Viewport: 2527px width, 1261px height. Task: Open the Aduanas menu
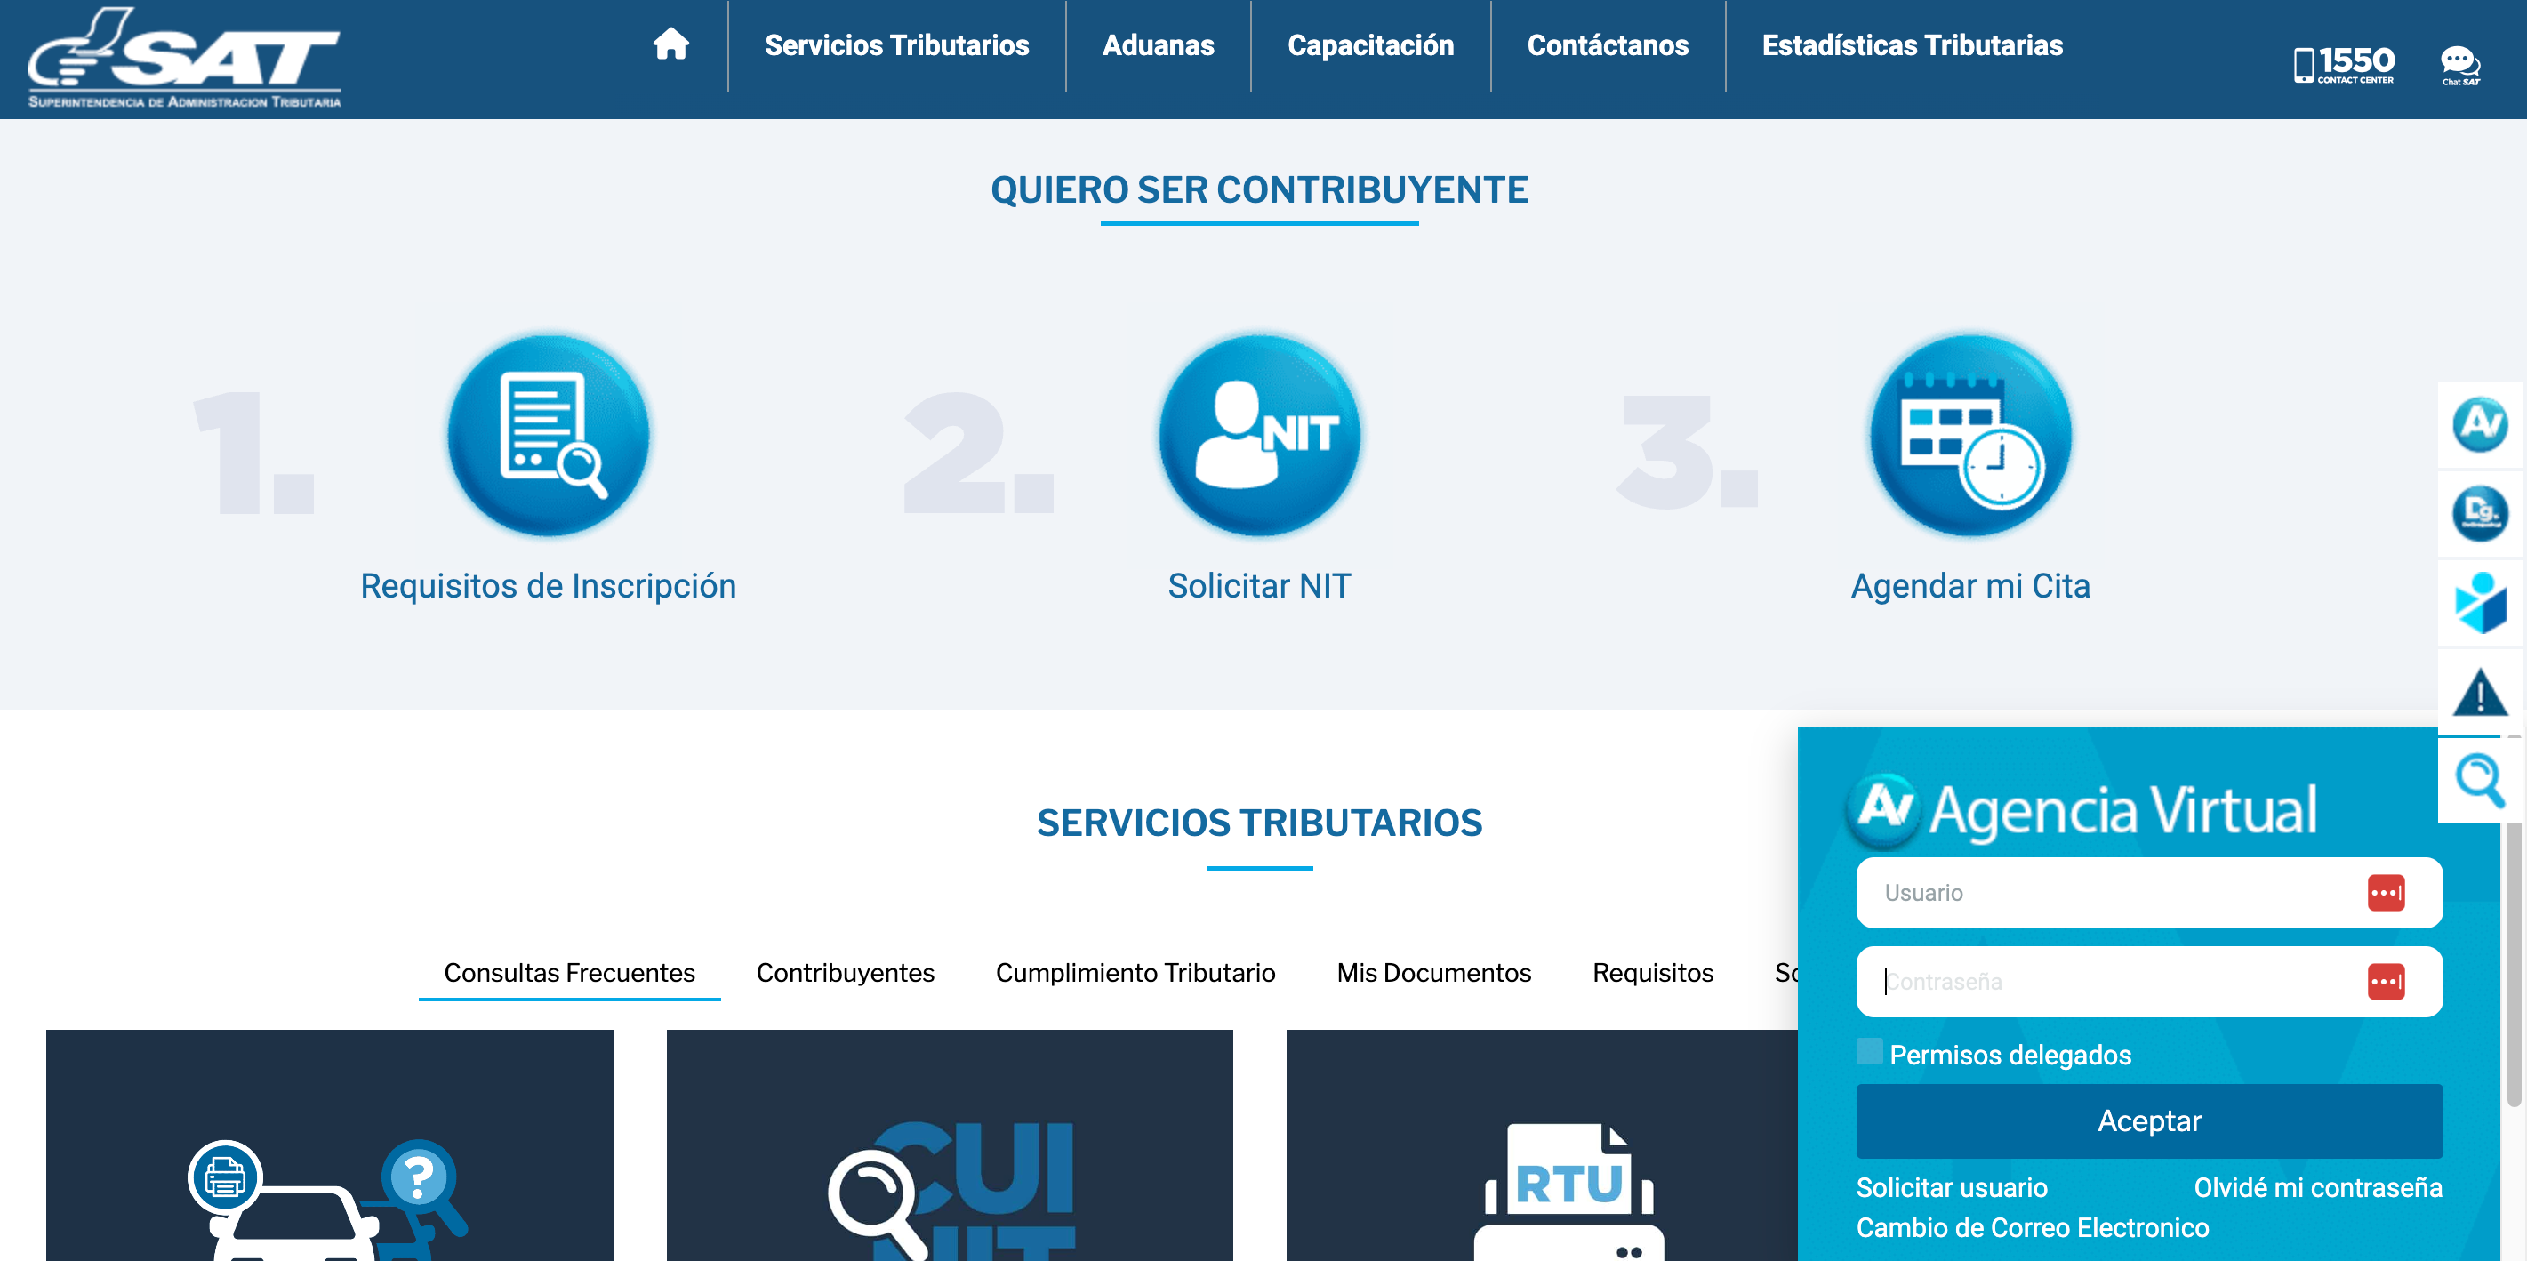(1158, 45)
